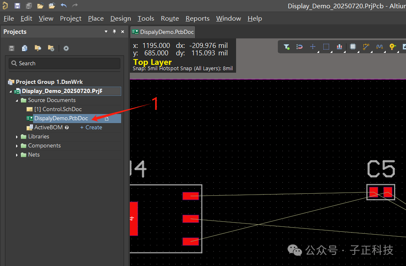Viewport: 406px width, 266px height.
Task: Click the middle right pad of U4 footprint
Action: 191,218
